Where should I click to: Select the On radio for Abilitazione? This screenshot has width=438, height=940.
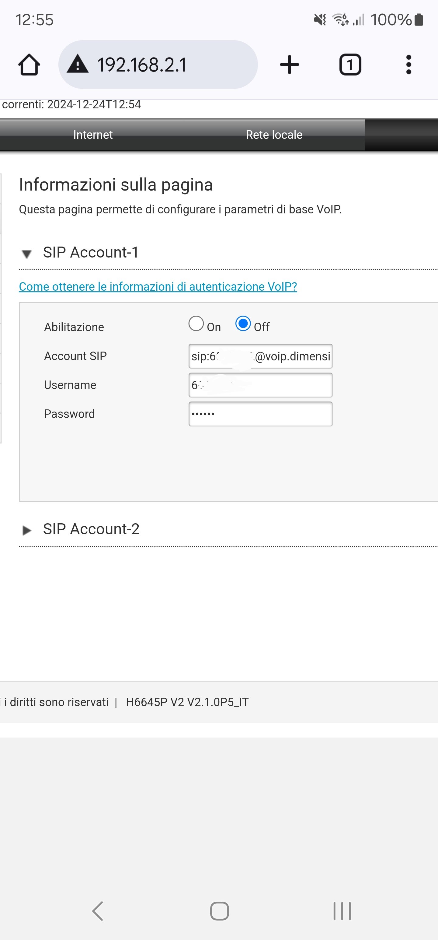click(196, 324)
